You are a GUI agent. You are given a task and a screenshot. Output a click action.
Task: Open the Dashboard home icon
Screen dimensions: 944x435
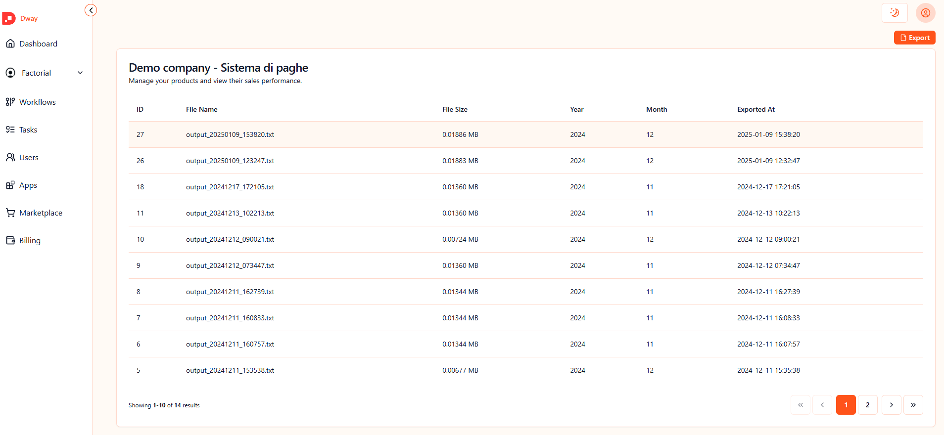tap(10, 43)
